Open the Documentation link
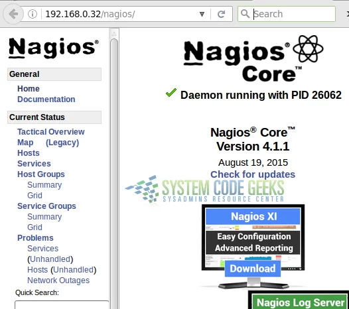The image size is (349, 309). 46,99
